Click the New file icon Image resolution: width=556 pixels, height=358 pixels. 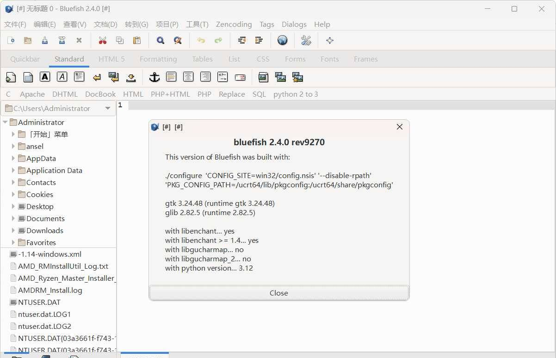pos(11,41)
